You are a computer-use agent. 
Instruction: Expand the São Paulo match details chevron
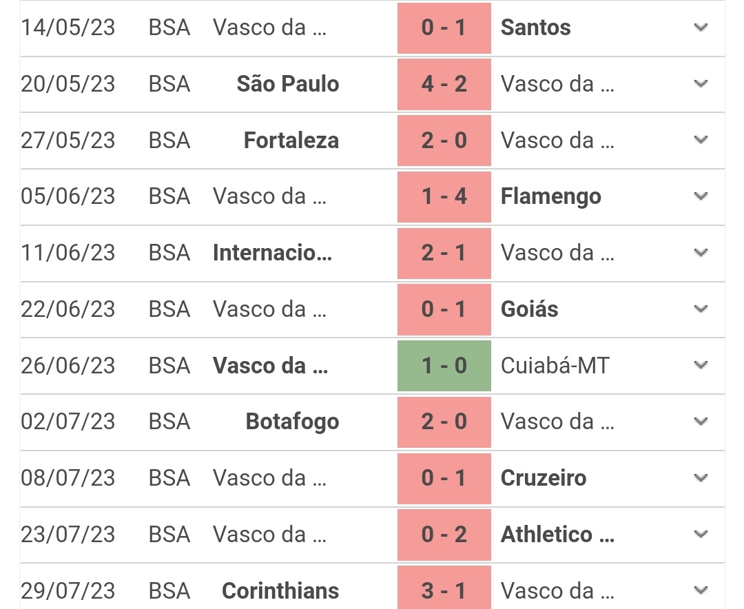pos(701,84)
